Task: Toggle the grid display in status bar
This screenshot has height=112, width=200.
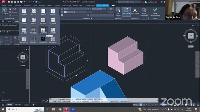Action: tap(141, 105)
